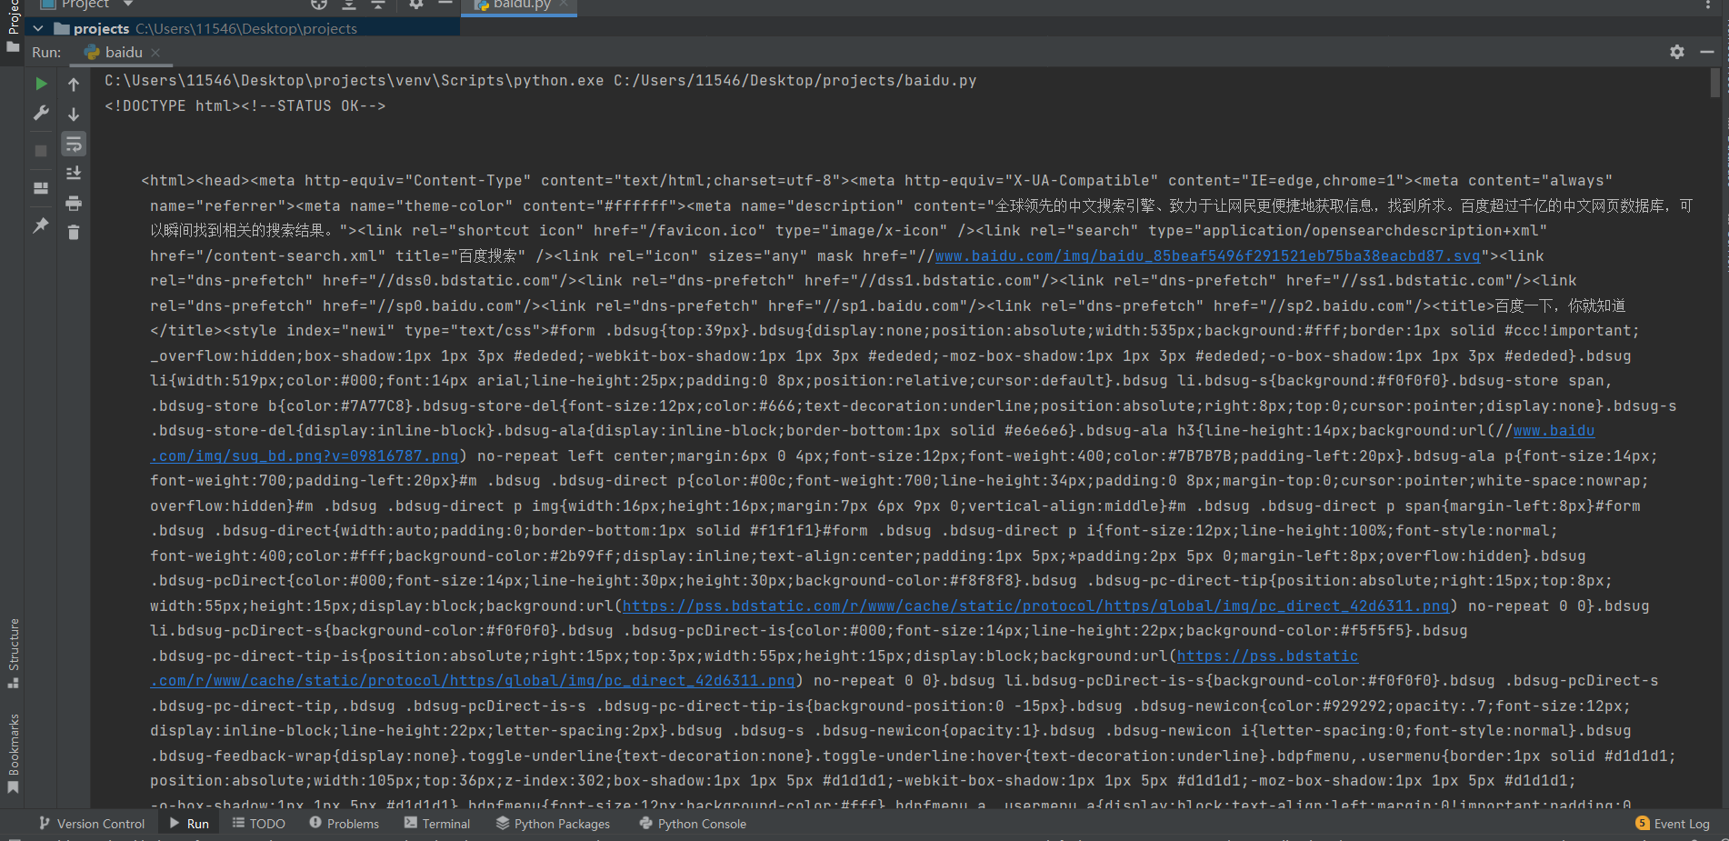Screen dimensions: 1729x841
Task: Close the baidu.py editor tab
Action: [564, 4]
